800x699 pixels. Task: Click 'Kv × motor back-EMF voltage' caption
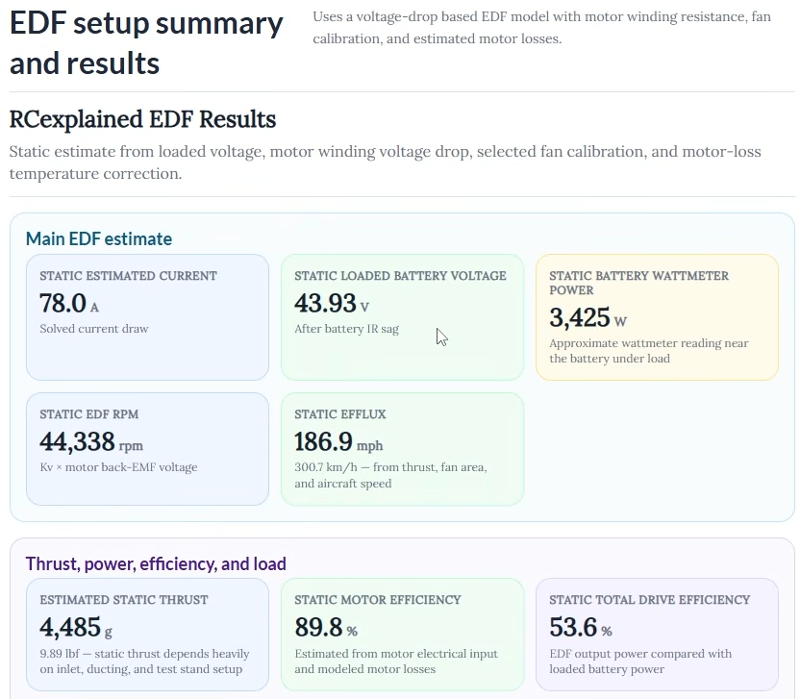click(118, 467)
